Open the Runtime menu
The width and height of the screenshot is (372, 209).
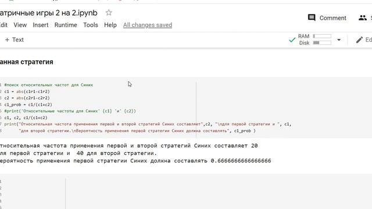(66, 25)
